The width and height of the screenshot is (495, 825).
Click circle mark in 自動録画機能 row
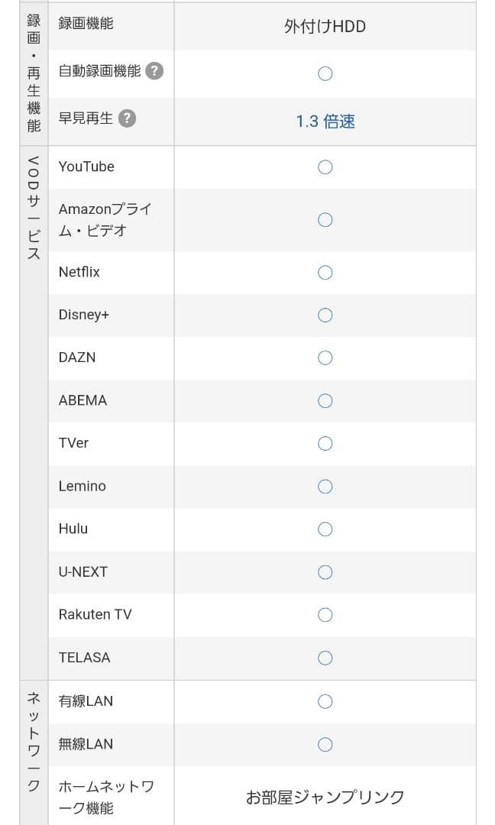325,74
